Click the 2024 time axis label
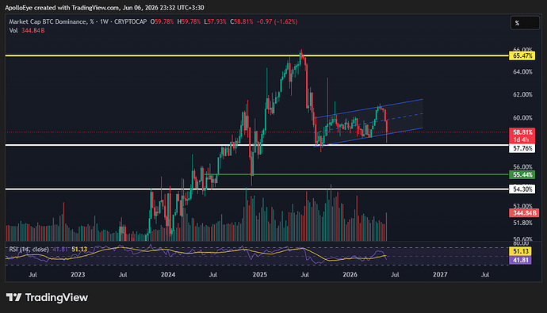547x313 pixels. point(168,275)
